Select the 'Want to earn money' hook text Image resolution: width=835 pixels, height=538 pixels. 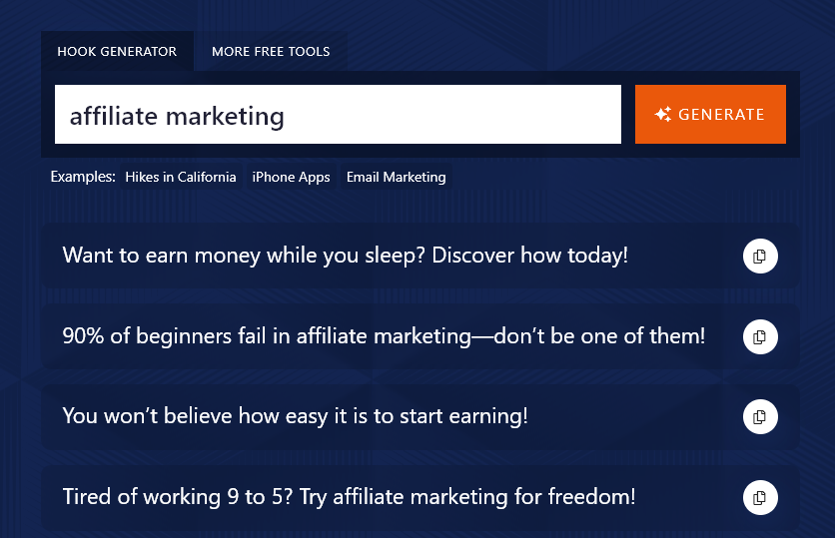[345, 256]
